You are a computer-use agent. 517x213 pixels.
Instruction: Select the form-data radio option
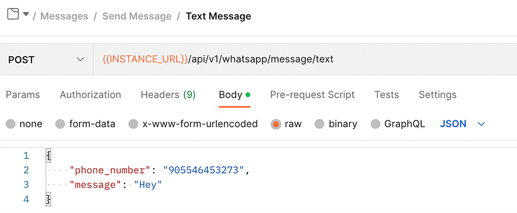point(60,124)
